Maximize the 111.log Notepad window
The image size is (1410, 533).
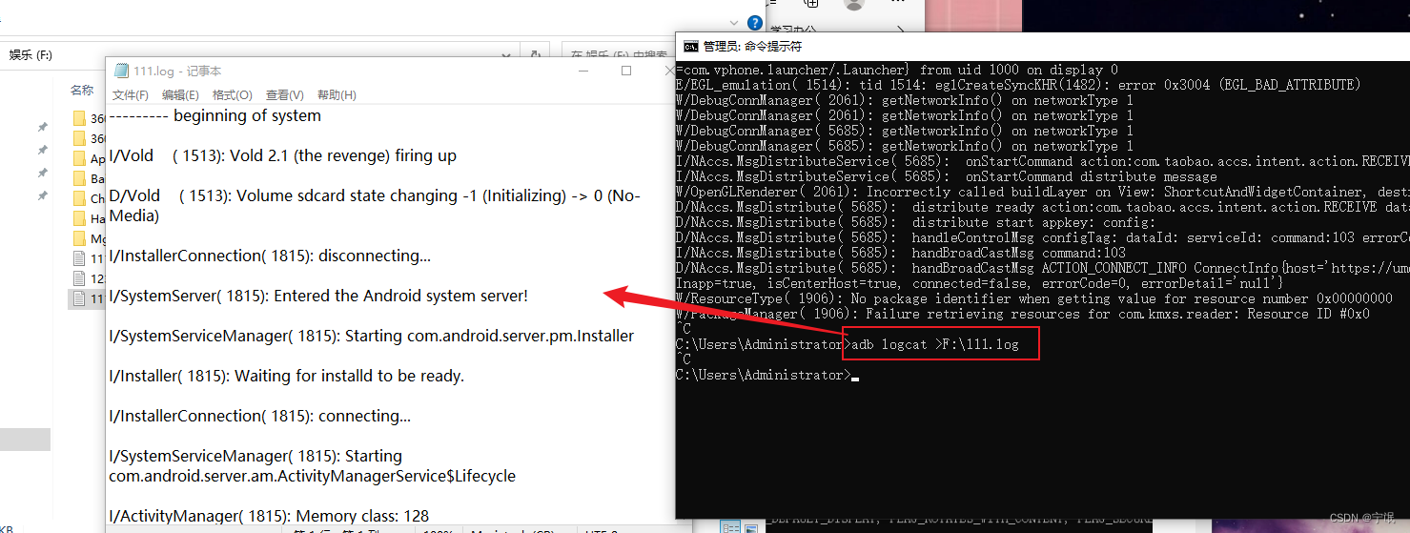pyautogui.click(x=626, y=71)
